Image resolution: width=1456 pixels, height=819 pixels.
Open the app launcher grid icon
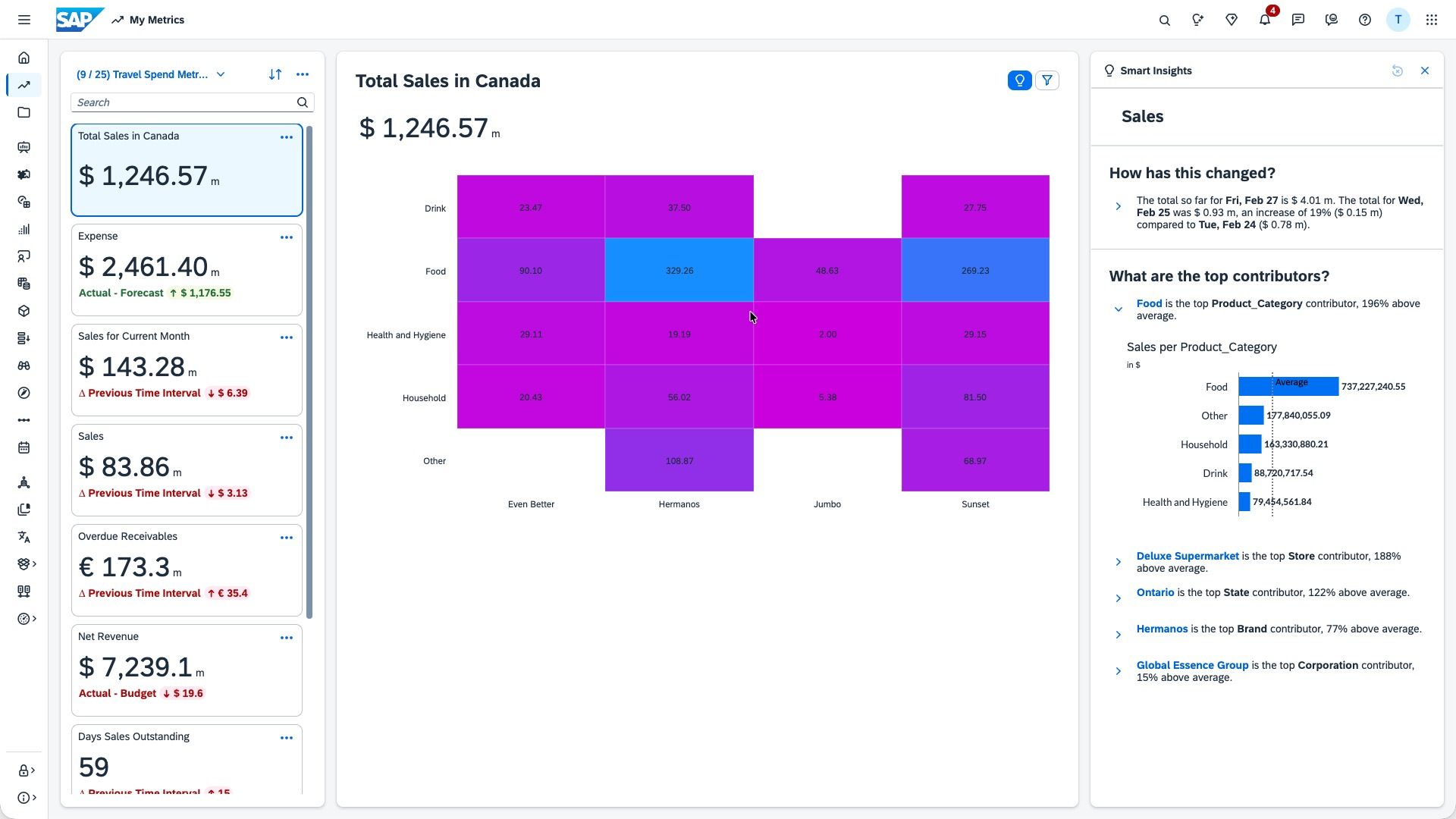[1432, 20]
